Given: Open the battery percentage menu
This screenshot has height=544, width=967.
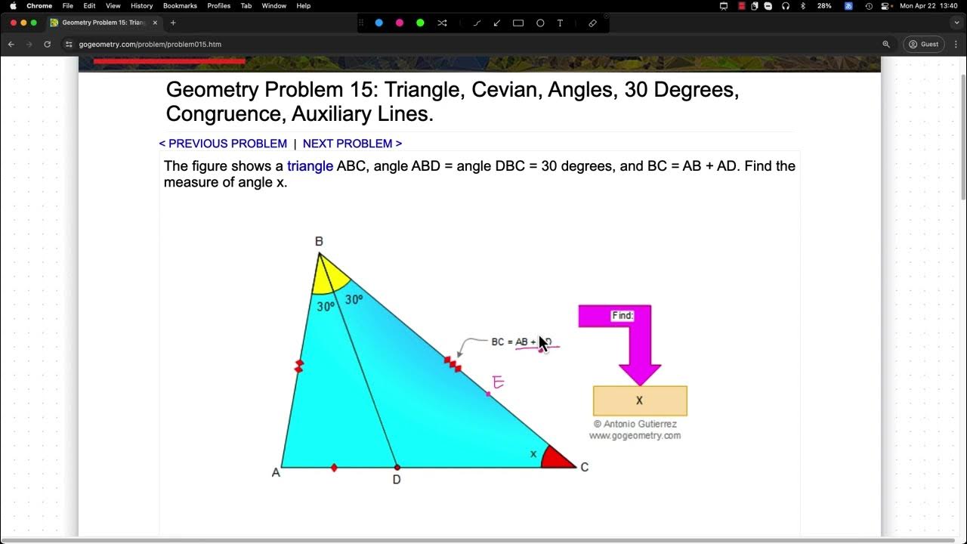Looking at the screenshot, I should click(823, 5).
